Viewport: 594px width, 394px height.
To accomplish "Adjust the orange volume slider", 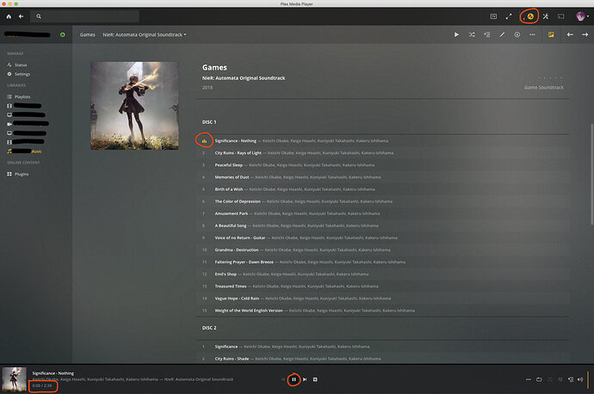I will pyautogui.click(x=588, y=379).
